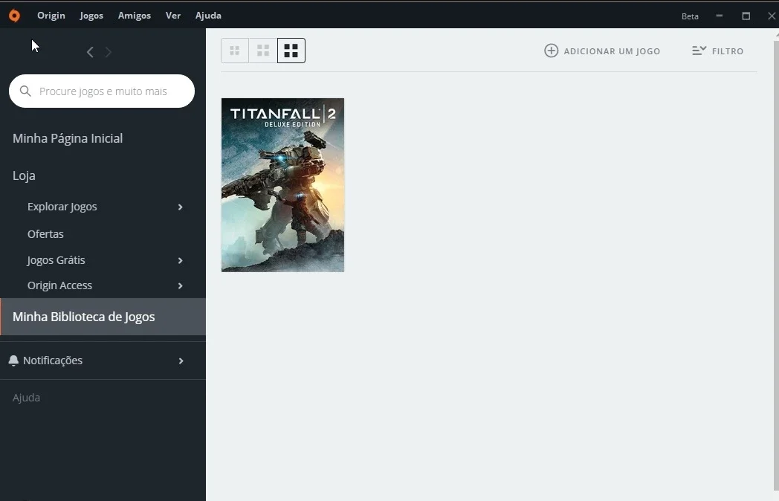Click the Notificações bell icon

point(13,361)
